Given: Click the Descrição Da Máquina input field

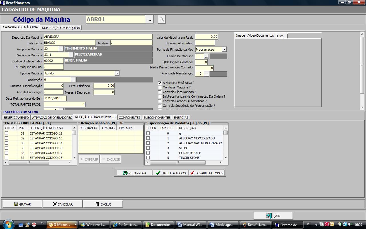Looking at the screenshot, I should coord(98,37).
